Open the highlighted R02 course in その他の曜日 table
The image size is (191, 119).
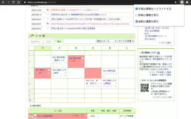coord(45,116)
